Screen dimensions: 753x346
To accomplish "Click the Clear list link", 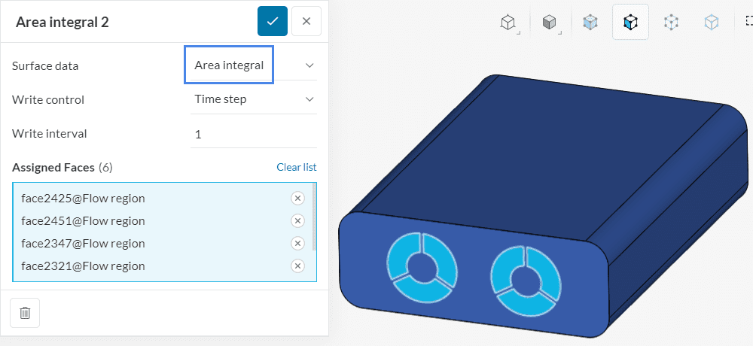I will [296, 167].
